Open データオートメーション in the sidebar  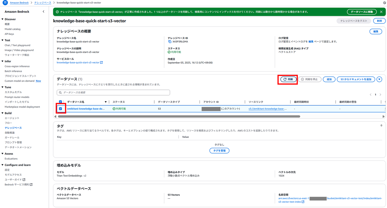point(18,147)
